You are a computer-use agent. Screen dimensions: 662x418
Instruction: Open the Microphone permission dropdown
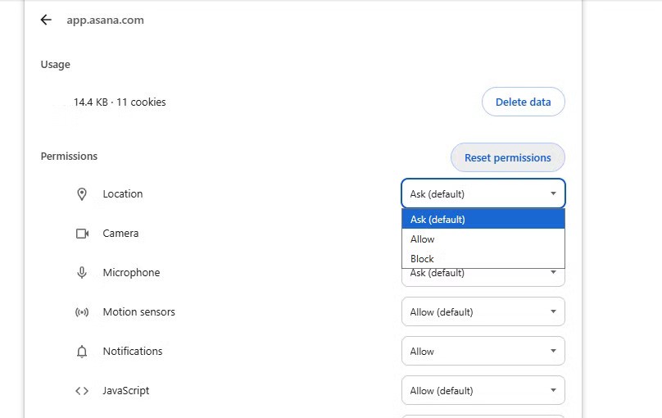pyautogui.click(x=483, y=276)
